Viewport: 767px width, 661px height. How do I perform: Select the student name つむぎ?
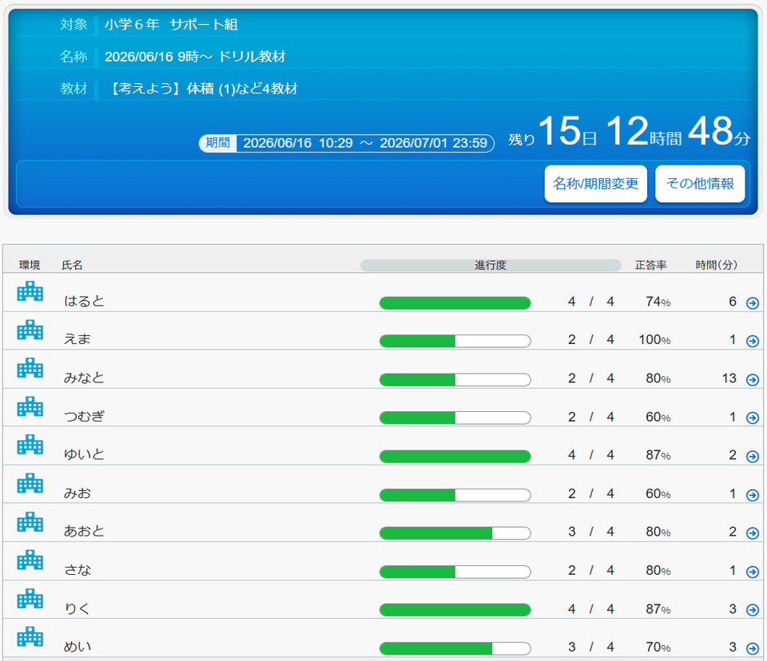(84, 416)
